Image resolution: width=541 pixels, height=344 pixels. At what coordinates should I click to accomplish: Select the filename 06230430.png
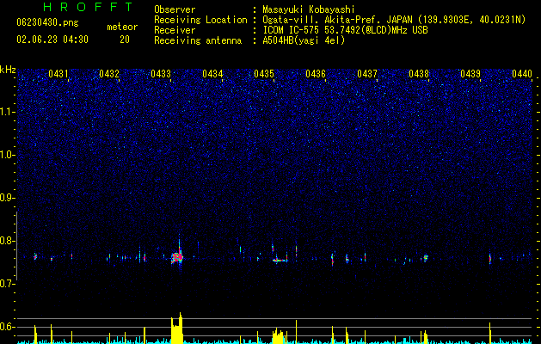pyautogui.click(x=47, y=22)
